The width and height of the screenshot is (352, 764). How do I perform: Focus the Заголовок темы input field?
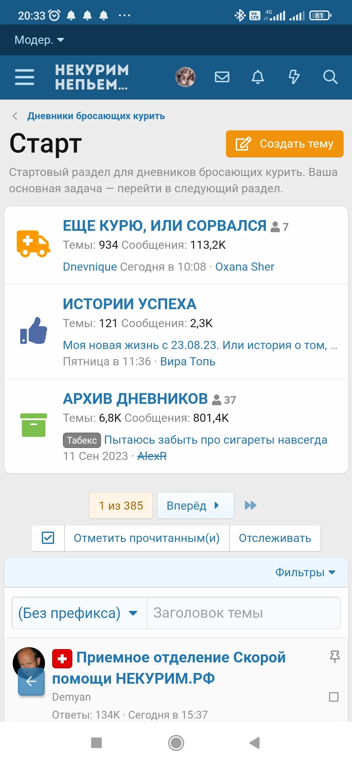coord(244,613)
